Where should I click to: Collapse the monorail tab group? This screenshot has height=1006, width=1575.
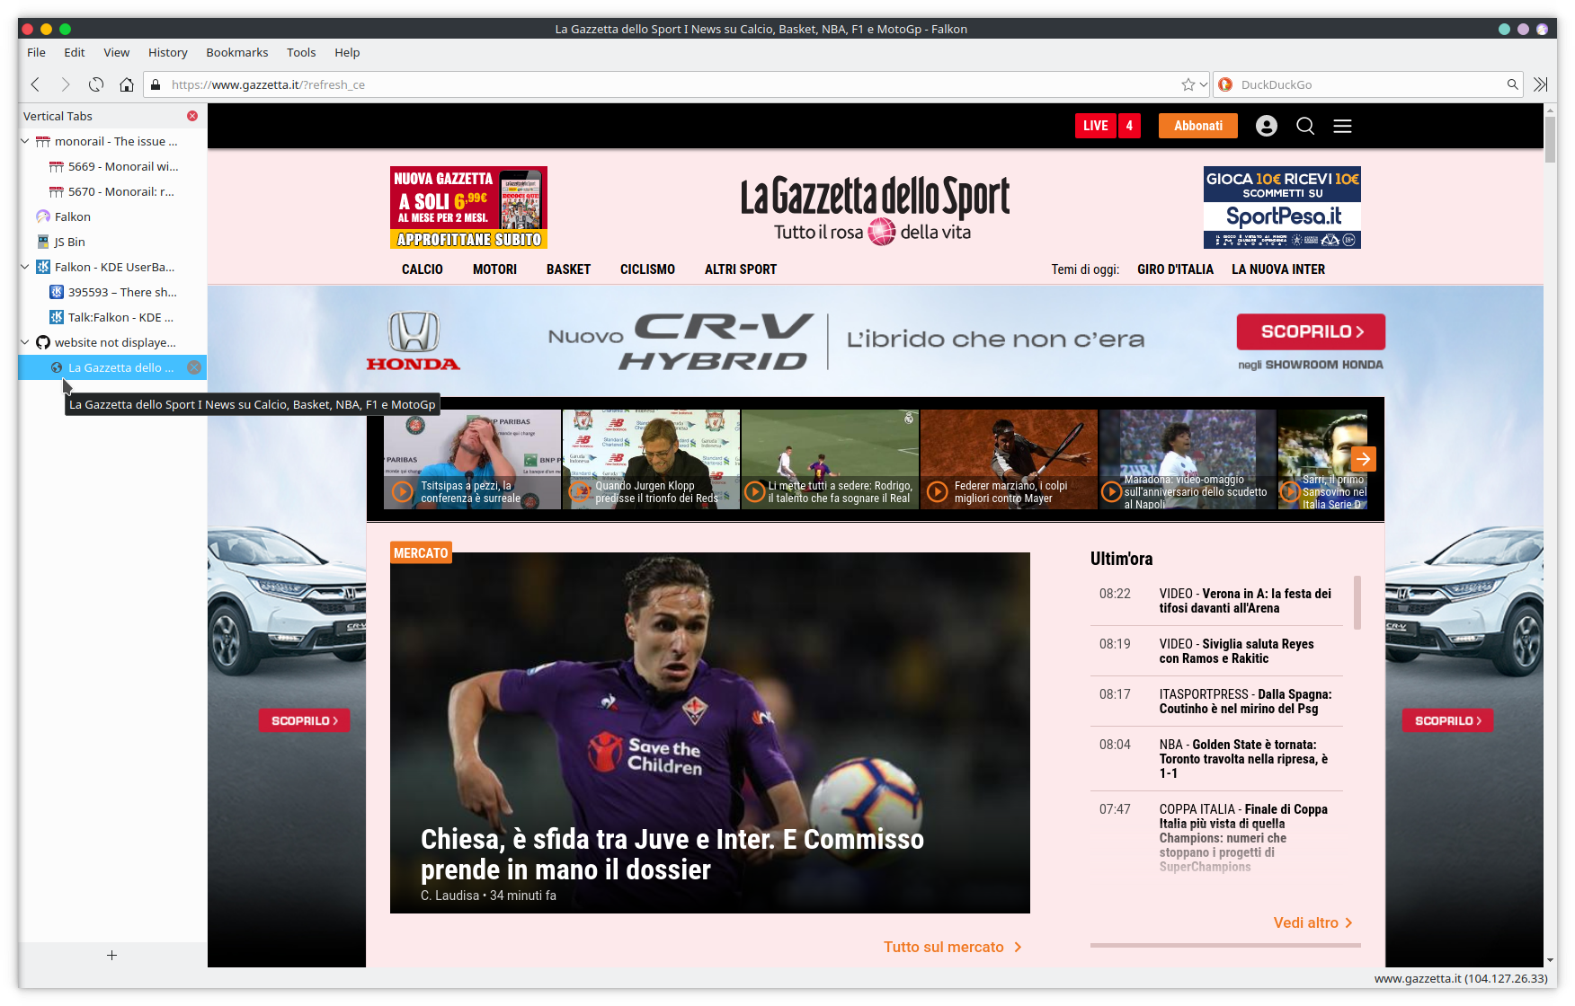pos(25,141)
